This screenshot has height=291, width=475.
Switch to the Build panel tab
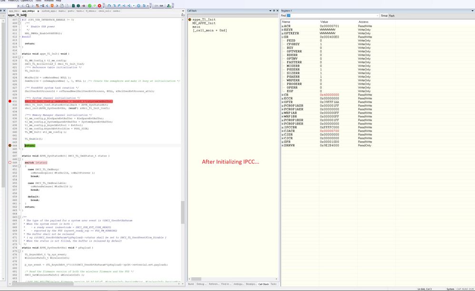(191, 284)
